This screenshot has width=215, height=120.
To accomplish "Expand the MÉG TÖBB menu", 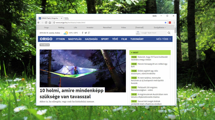I will tap(164, 39).
